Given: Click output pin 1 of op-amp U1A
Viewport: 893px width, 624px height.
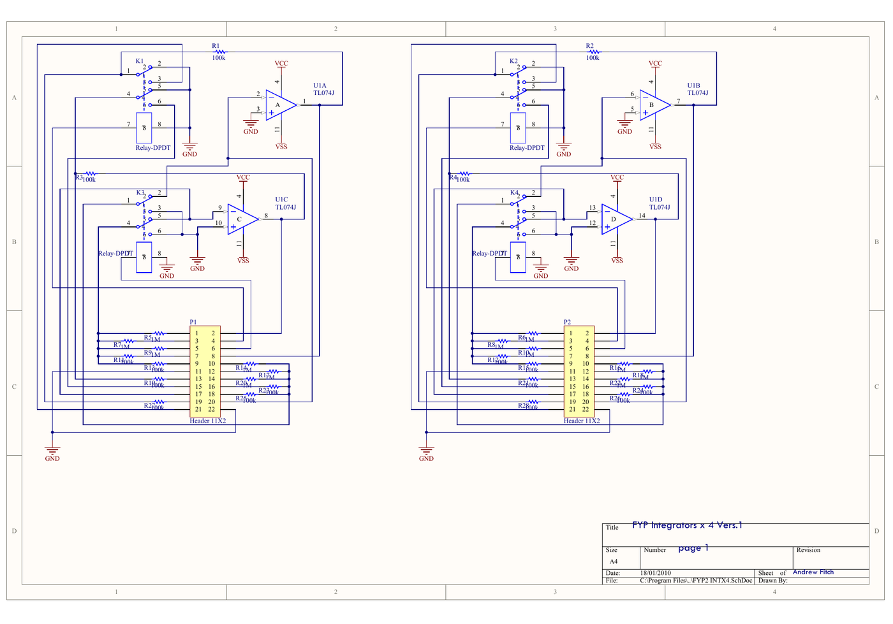Looking at the screenshot, I should point(304,101).
